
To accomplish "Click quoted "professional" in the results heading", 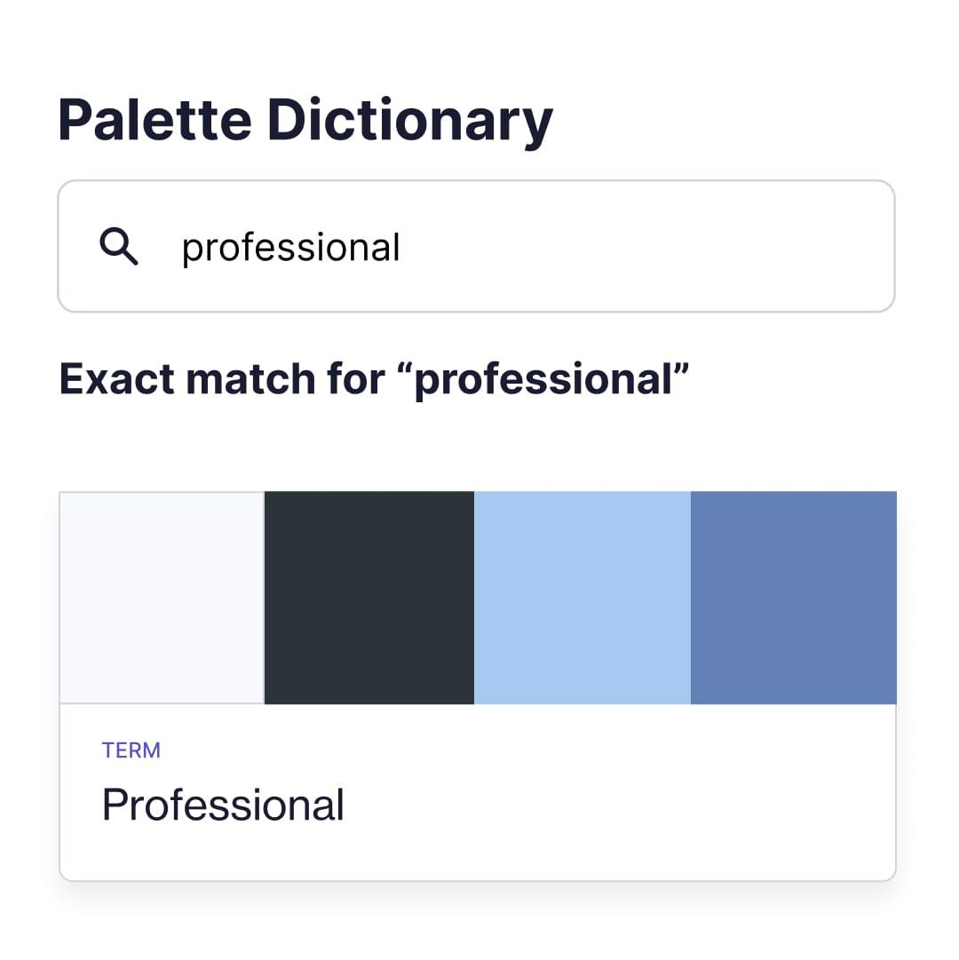I will click(x=551, y=379).
